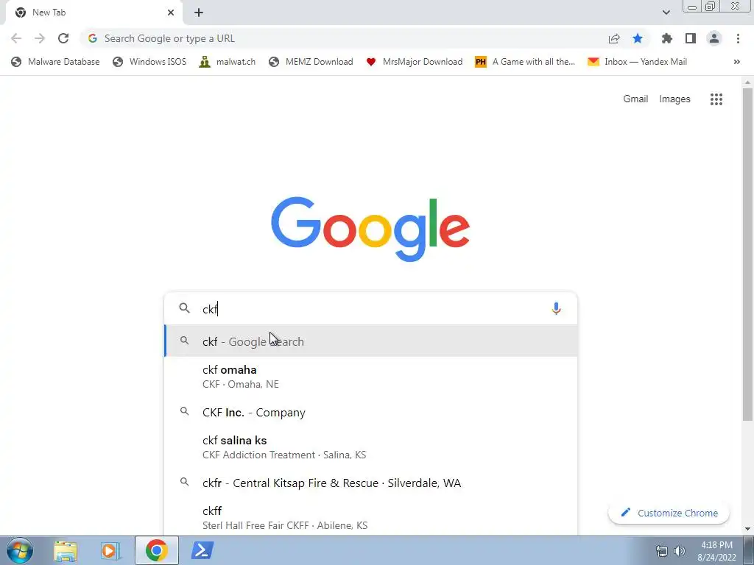754x565 pixels.
Task: Click the taskbar clock showing 4:18 PM
Action: [x=716, y=551]
